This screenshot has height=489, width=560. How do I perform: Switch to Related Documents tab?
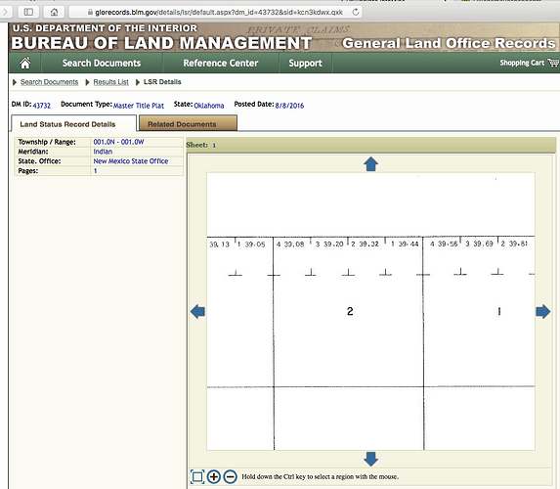188,123
